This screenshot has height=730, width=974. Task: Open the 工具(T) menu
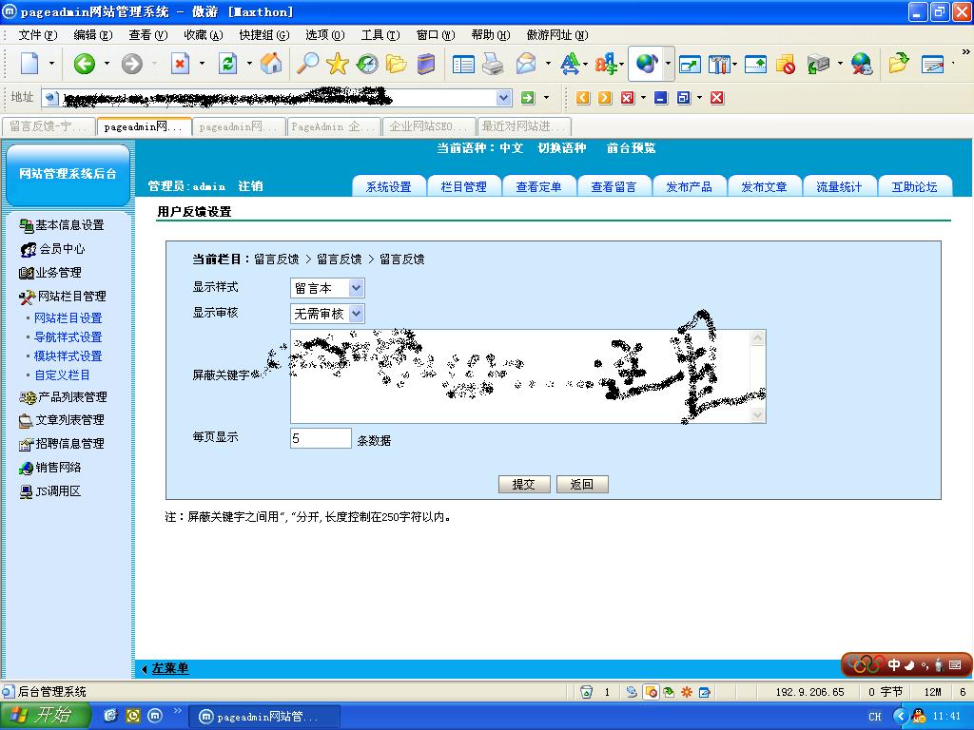(380, 34)
